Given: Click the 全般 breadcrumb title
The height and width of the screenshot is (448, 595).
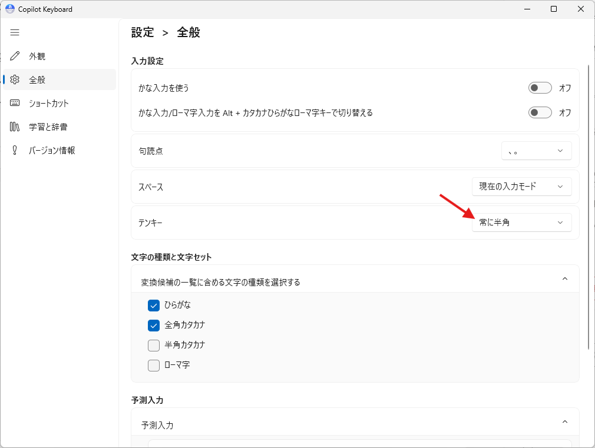Looking at the screenshot, I should click(x=188, y=32).
